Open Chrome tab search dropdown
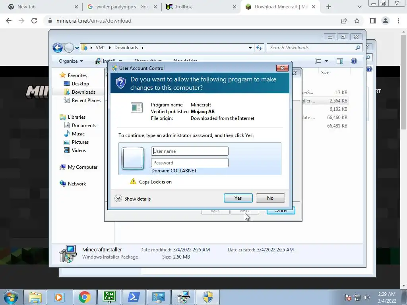 click(x=359, y=7)
